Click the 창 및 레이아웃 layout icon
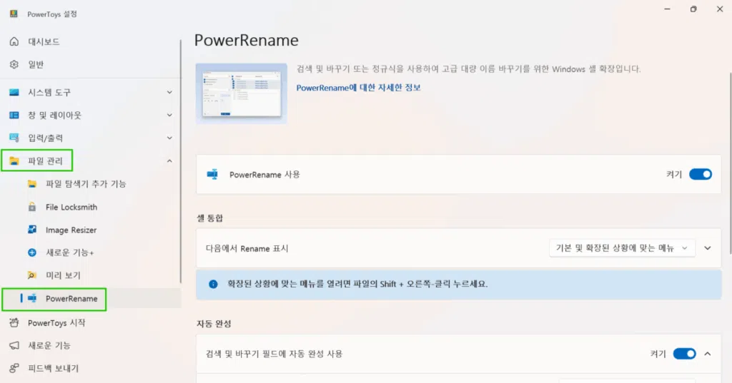 (14, 115)
